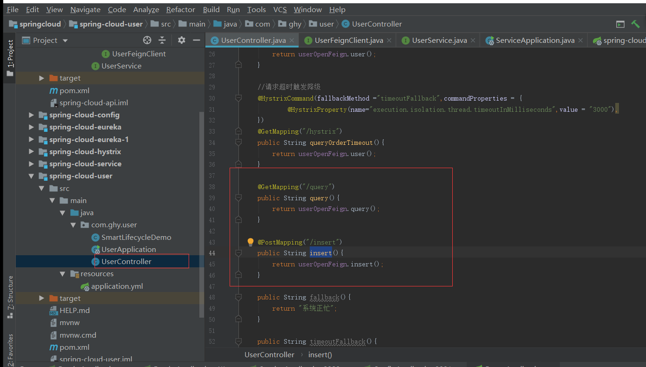Click the Project panel vertical scrollbar
The image size is (646, 367).
coord(202,214)
